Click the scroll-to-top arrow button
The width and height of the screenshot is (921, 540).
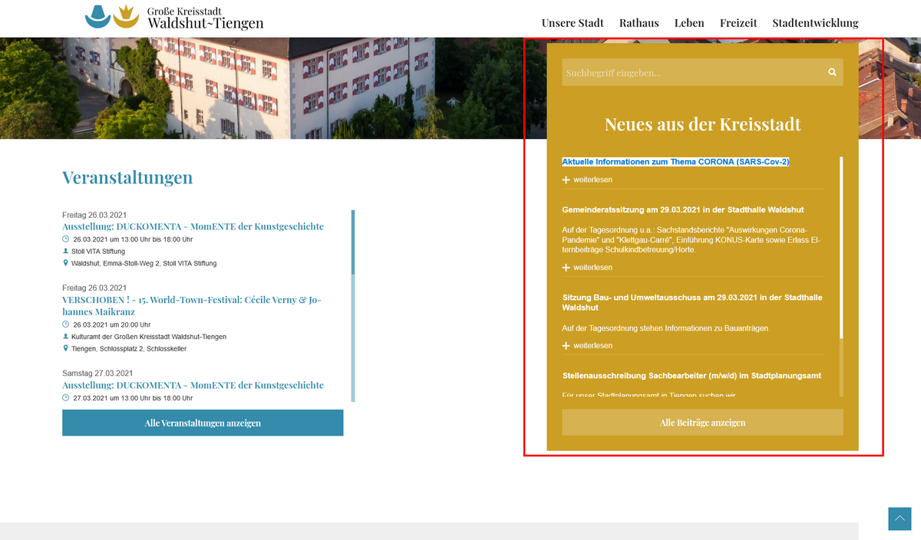900,519
